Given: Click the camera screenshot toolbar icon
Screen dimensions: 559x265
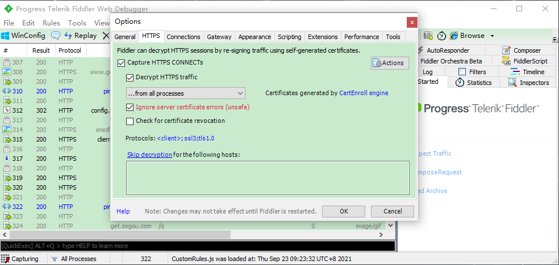Looking at the screenshot, I should (x=428, y=36).
